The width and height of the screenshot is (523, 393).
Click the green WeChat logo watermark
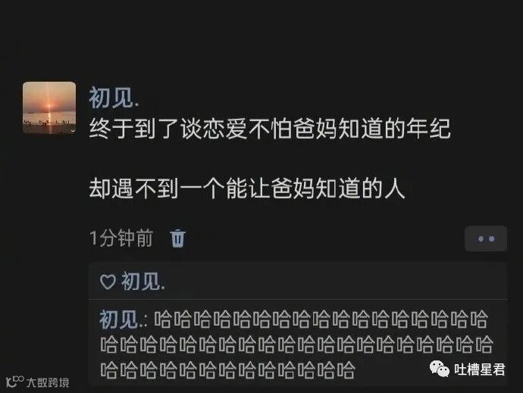440,369
